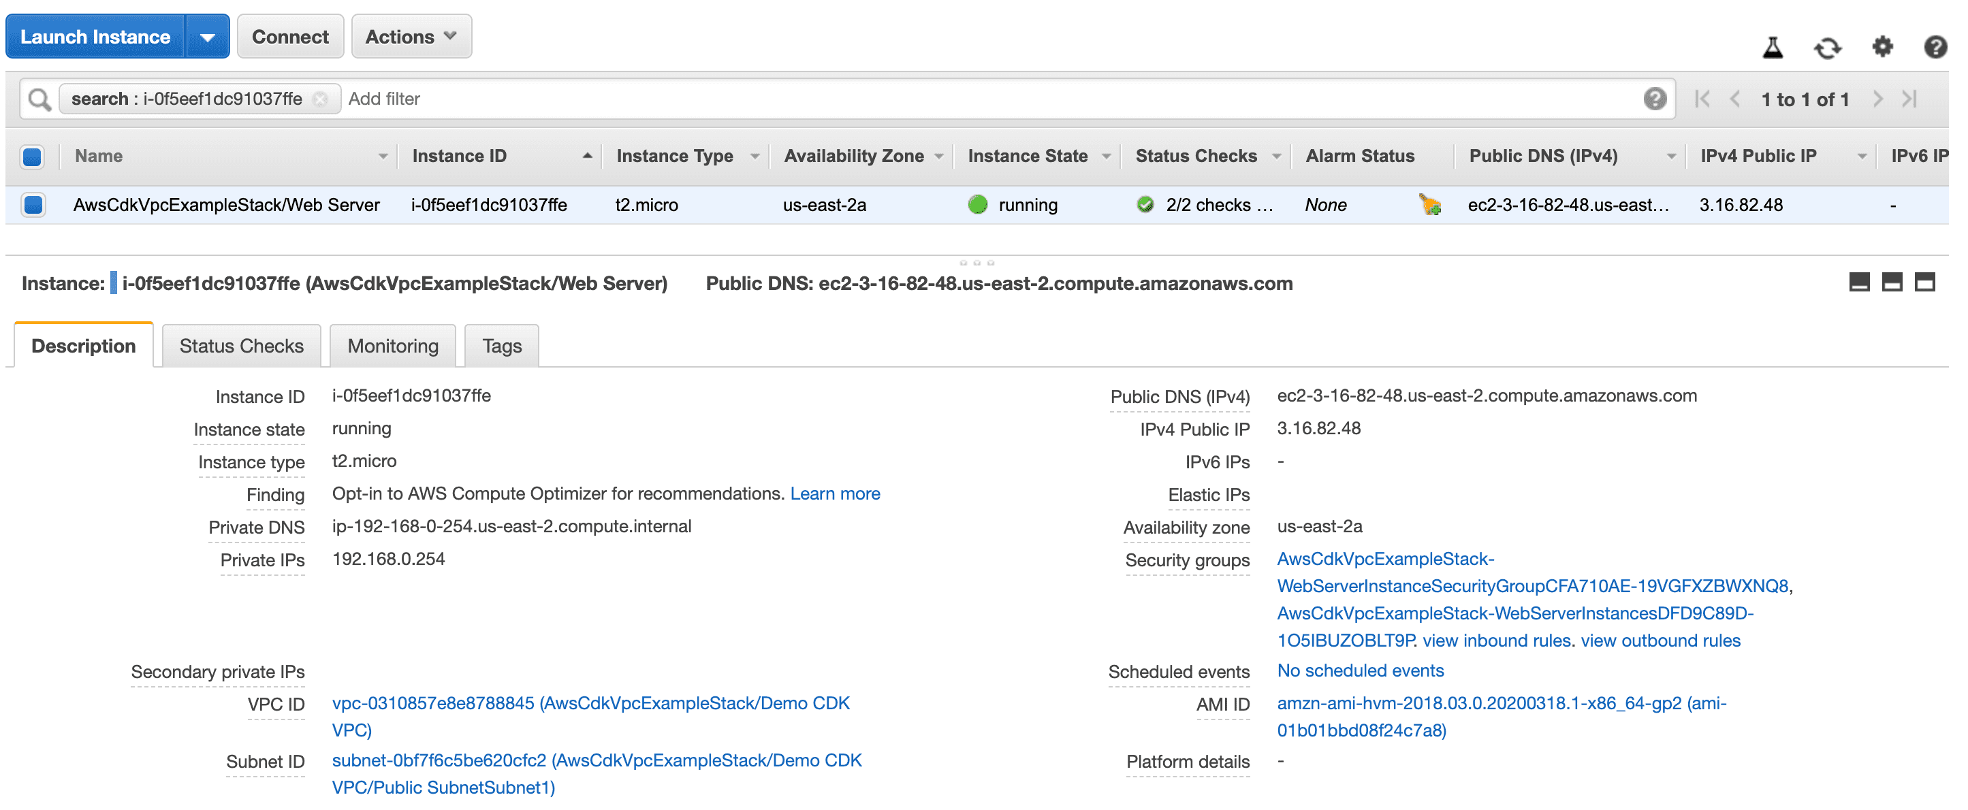This screenshot has width=1968, height=810.
Task: Set details pane to half height
Action: click(x=1892, y=282)
